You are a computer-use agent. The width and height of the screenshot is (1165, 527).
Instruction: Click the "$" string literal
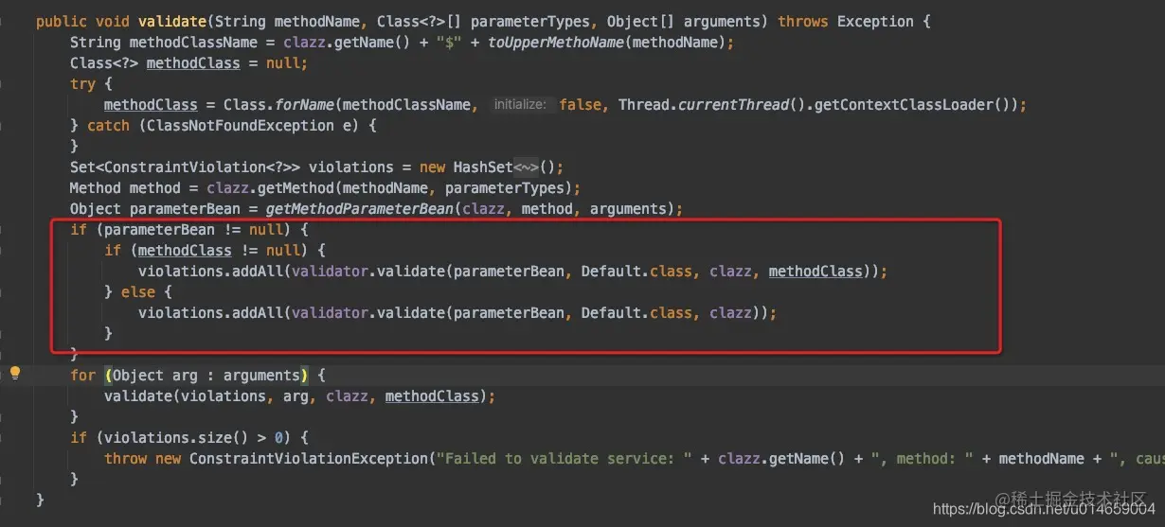click(449, 43)
